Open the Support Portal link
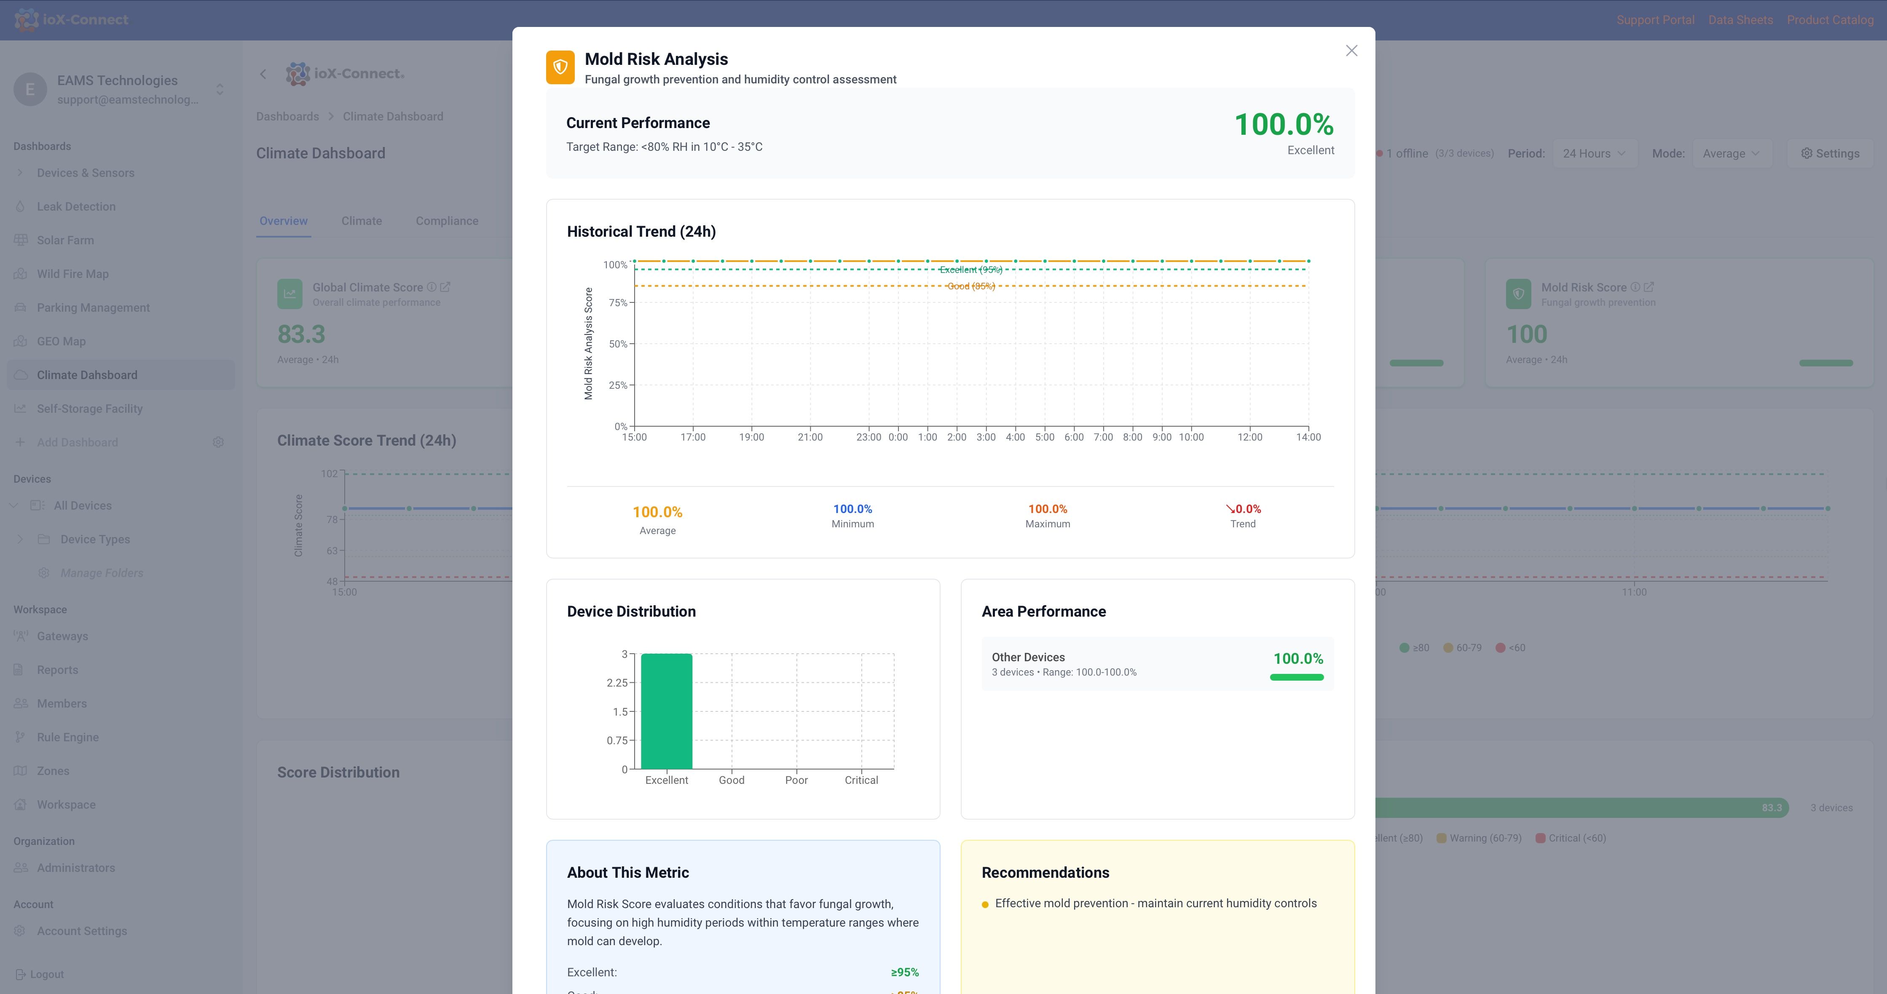Screen dimensions: 1887x994 point(1655,20)
